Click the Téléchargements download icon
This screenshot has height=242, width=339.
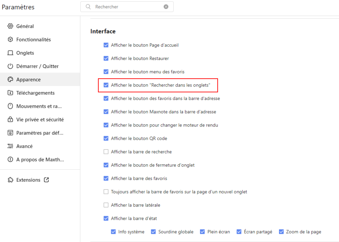[10, 93]
